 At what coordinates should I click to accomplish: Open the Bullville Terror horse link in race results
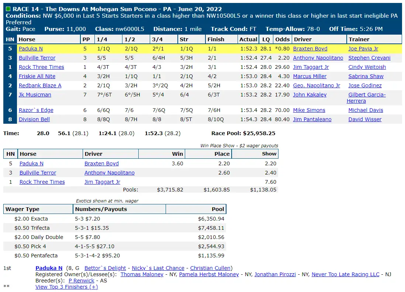(37, 58)
